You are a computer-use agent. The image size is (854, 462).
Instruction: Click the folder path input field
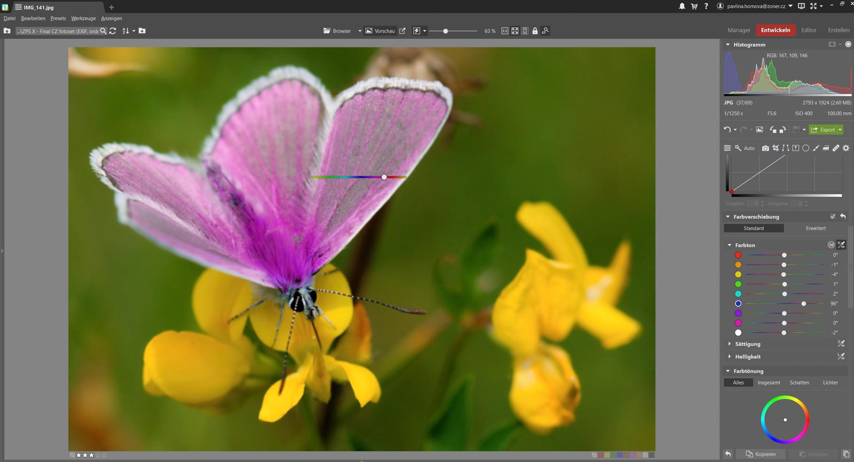click(57, 31)
